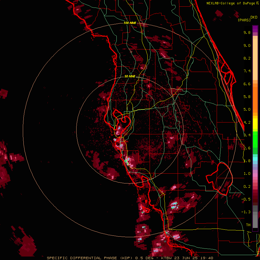Image resolution: width=260 pixels, height=260 pixels.
Task: Click the 5.0 scale value
Action: pyautogui.click(x=247, y=109)
